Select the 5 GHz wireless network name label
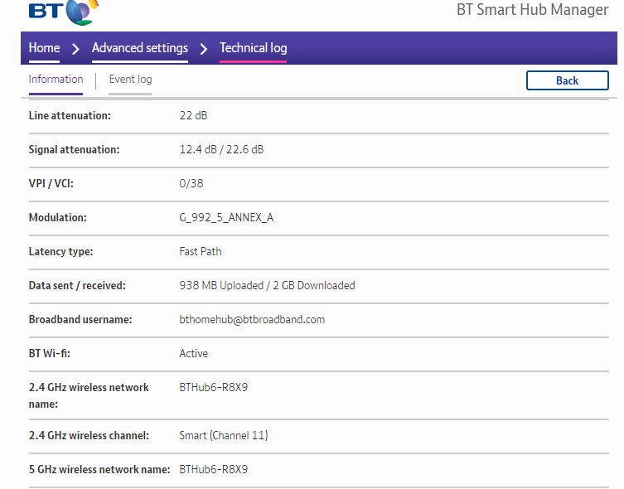 tap(99, 469)
